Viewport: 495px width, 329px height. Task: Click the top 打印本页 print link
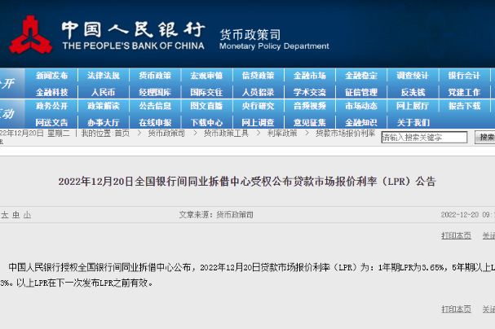[456, 235]
